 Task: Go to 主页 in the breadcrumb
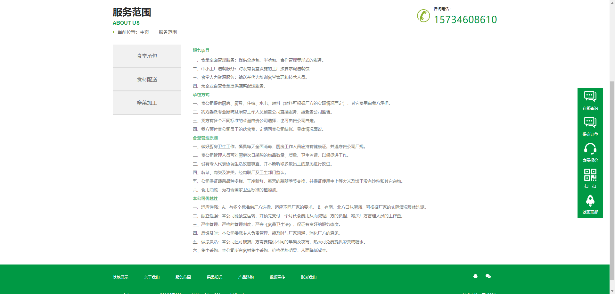[144, 32]
